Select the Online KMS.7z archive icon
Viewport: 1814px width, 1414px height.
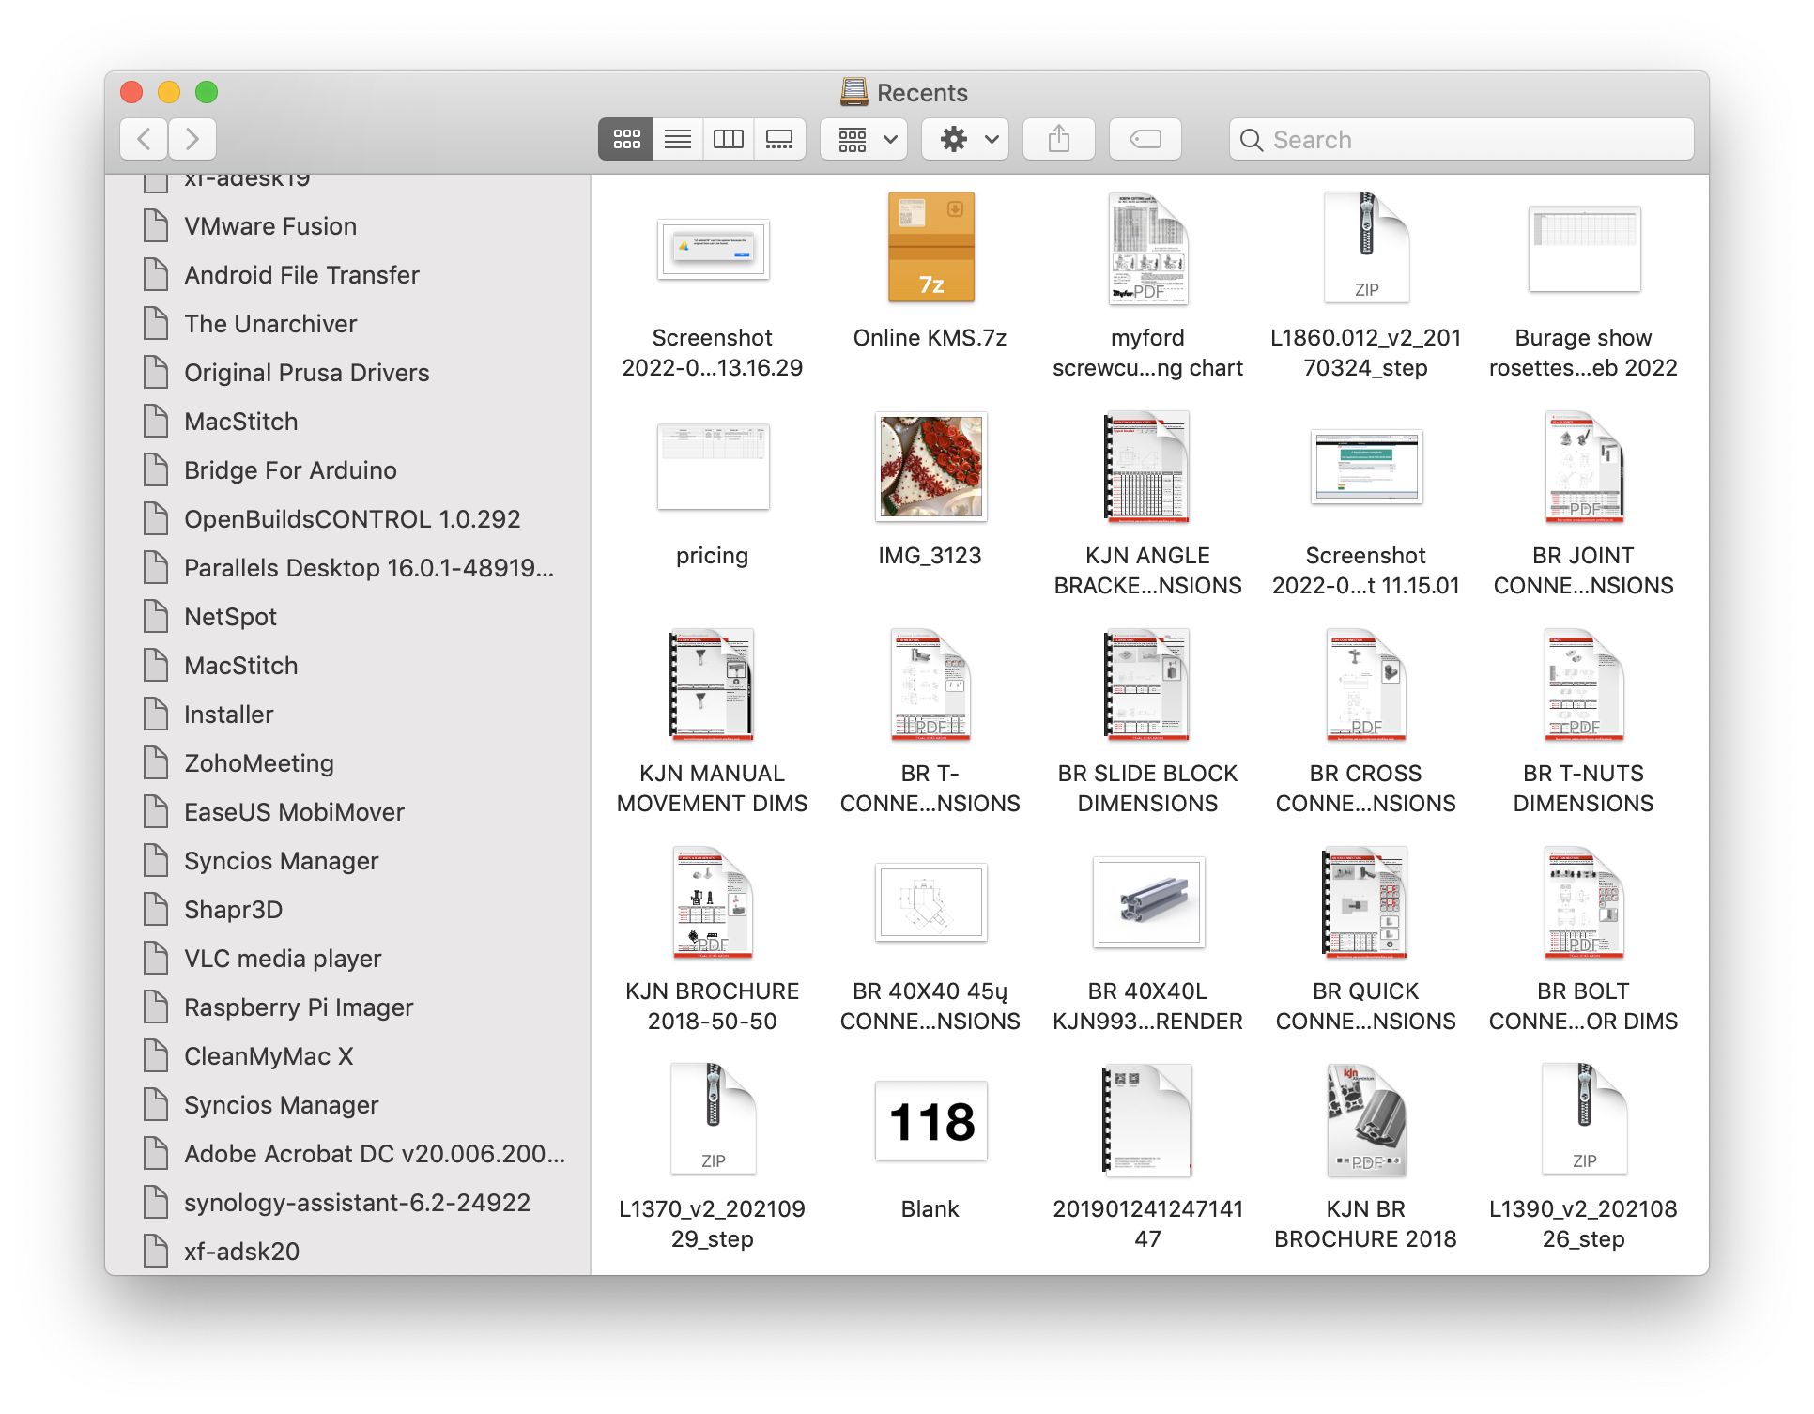coord(930,248)
